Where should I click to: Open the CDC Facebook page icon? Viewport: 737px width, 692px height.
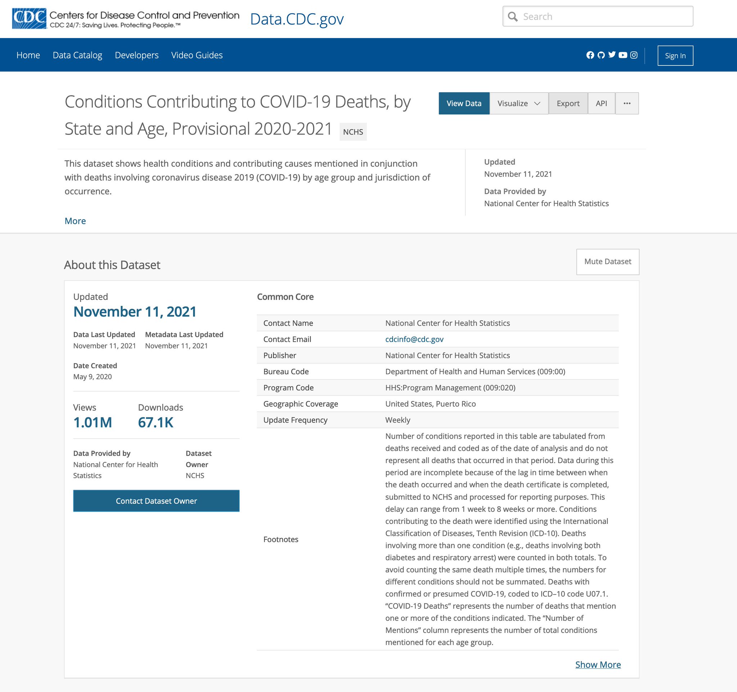point(590,55)
